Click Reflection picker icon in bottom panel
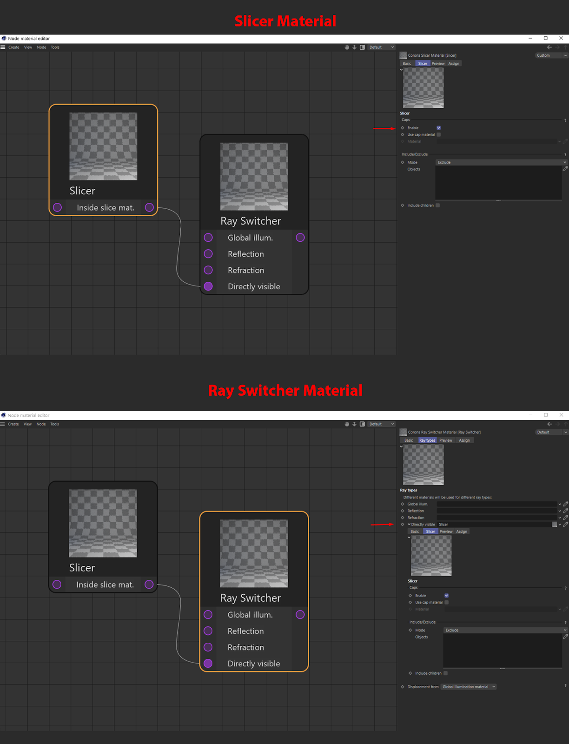569x744 pixels. (x=565, y=511)
